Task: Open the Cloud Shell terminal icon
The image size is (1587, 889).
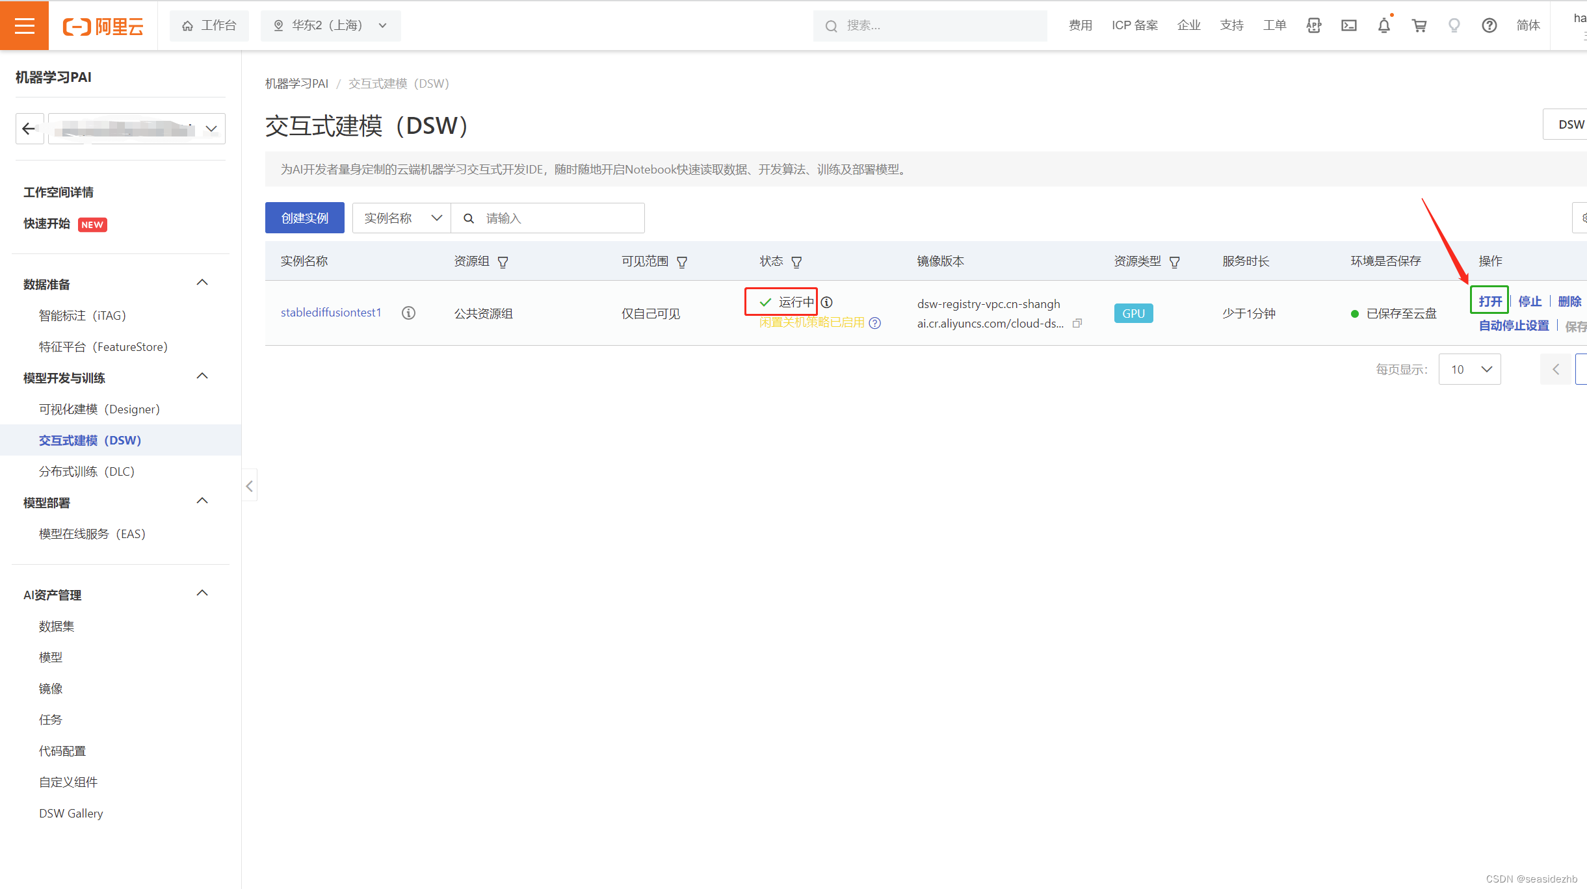Action: 1348,25
